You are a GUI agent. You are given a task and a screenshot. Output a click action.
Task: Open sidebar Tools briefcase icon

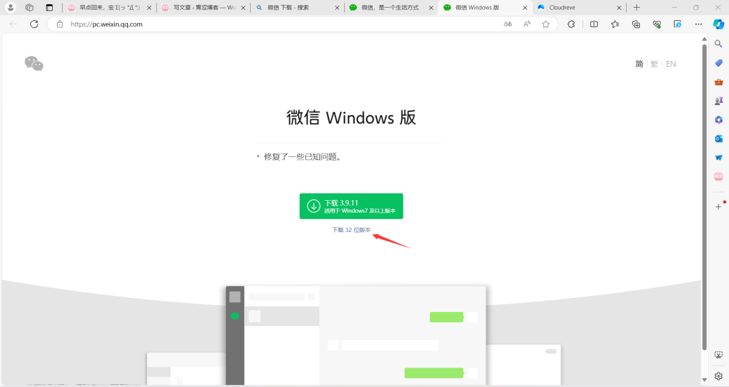pyautogui.click(x=719, y=82)
